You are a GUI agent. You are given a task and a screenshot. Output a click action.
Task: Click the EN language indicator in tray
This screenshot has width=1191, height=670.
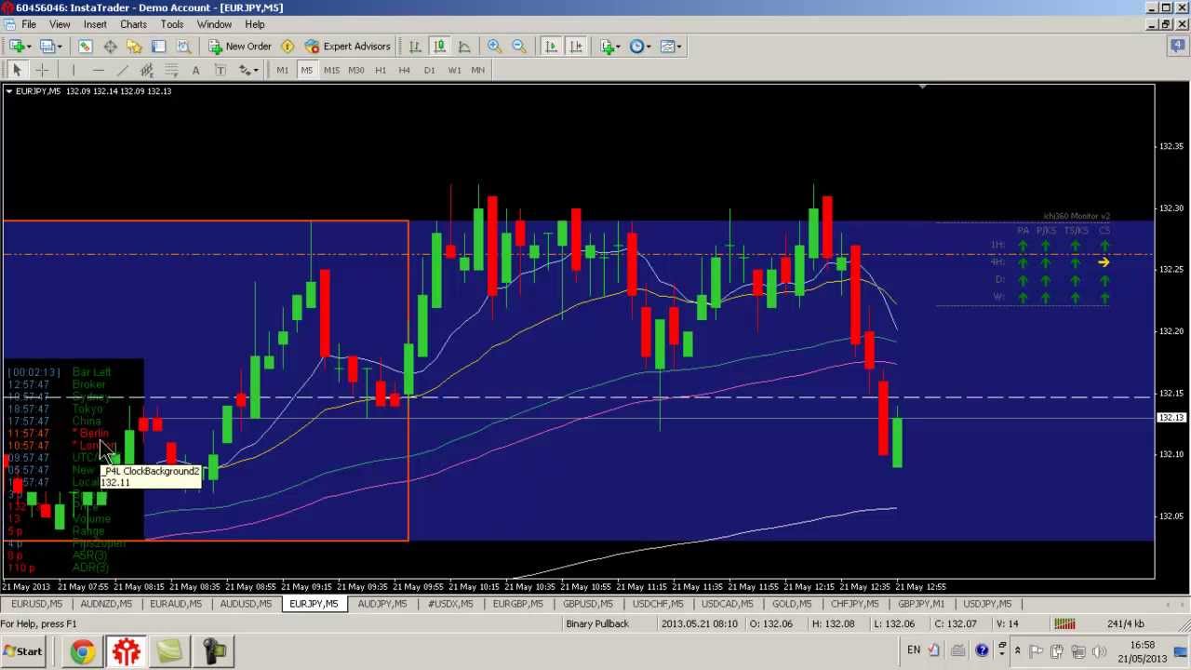(914, 650)
